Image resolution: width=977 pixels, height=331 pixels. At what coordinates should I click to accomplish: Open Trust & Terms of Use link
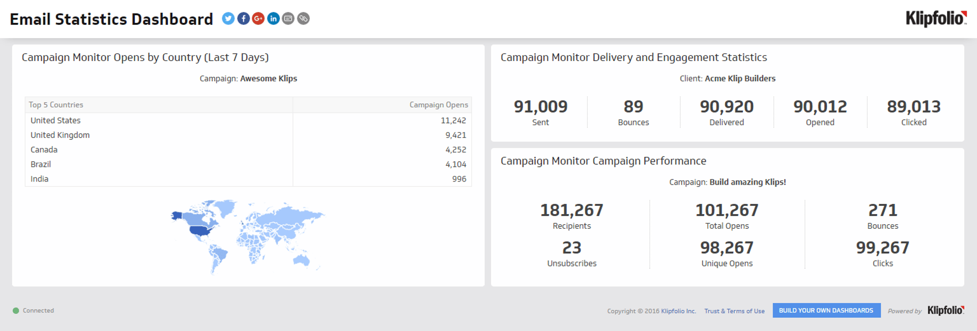pos(734,311)
